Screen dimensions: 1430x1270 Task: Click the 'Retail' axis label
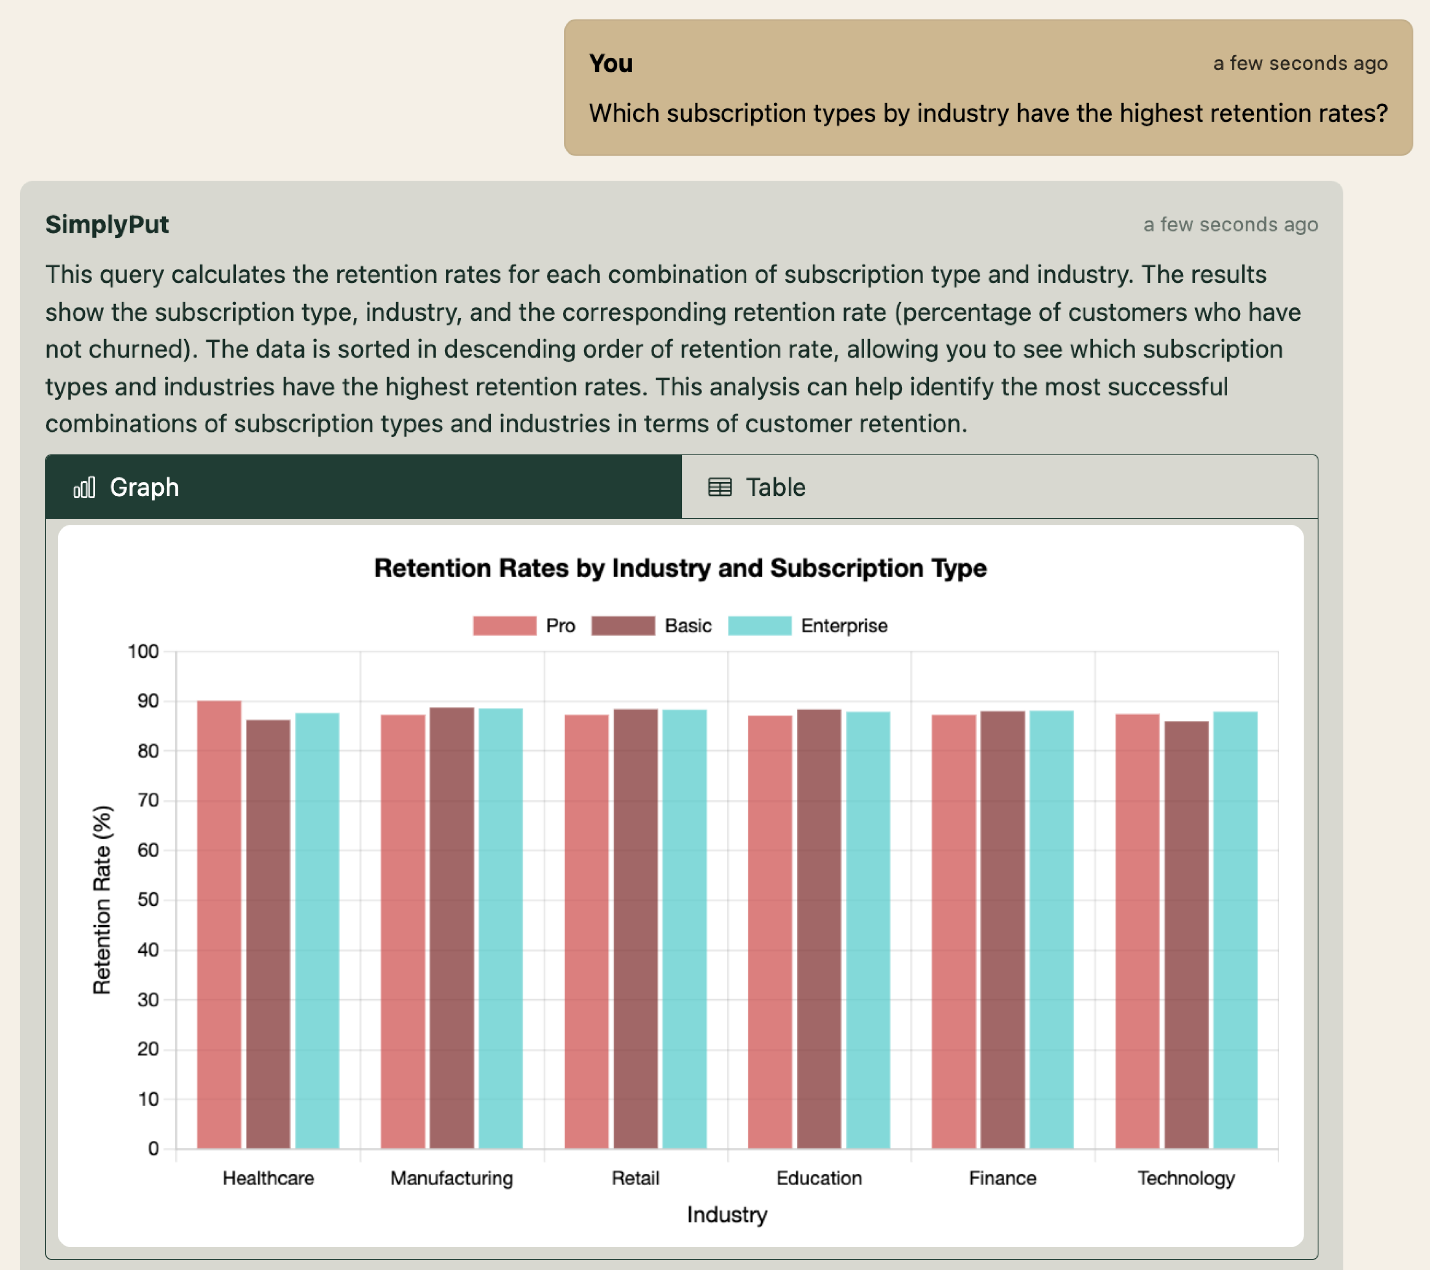click(x=635, y=1178)
